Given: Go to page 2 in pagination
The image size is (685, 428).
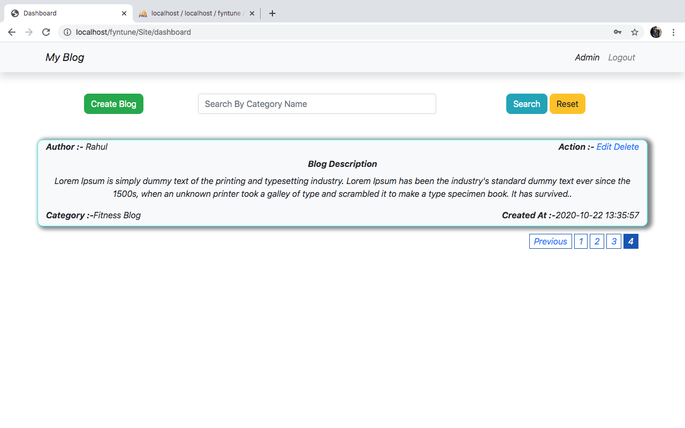Looking at the screenshot, I should tap(597, 241).
